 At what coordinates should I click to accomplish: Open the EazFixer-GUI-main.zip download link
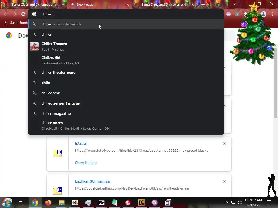pos(93,181)
